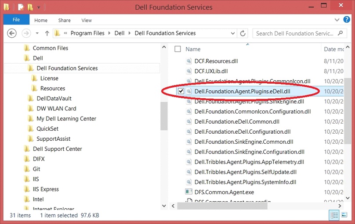The width and height of the screenshot is (355, 224).
Task: Sort by the Name column header
Action: coord(193,49)
